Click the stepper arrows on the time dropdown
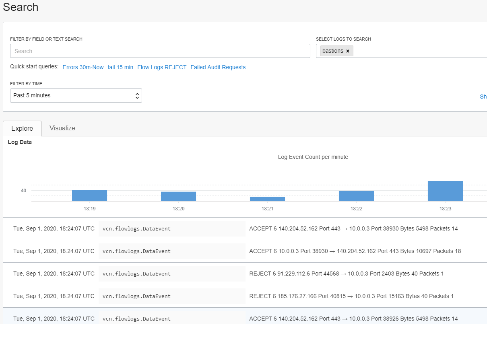The height and width of the screenshot is (362, 487). [x=137, y=95]
